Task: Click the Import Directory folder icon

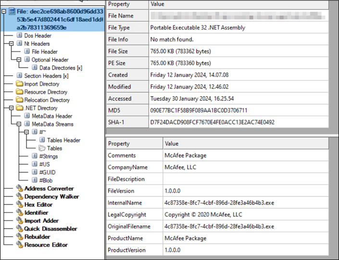Action: click(19, 84)
